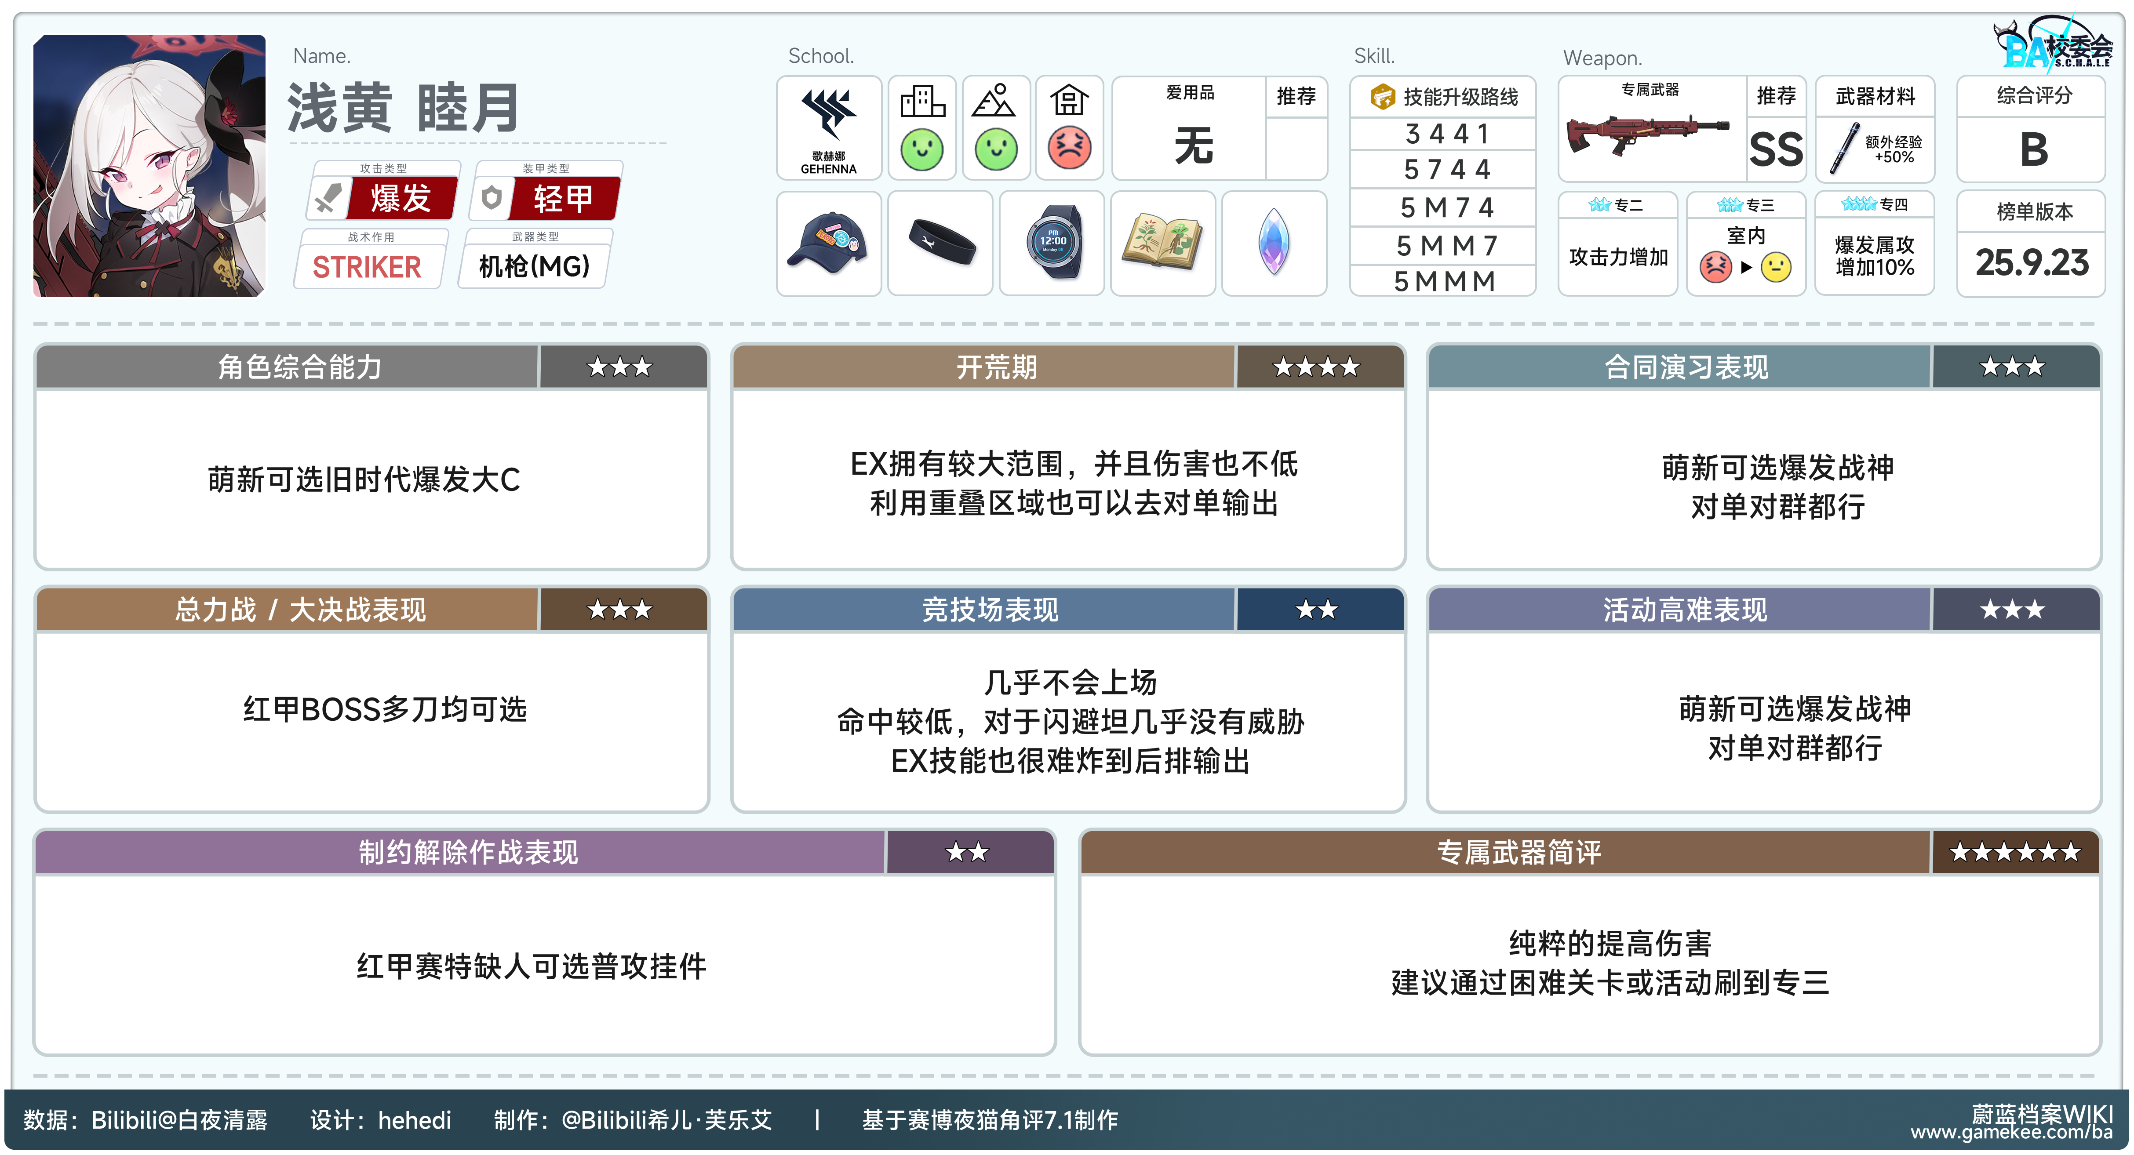The height and width of the screenshot is (1155, 2134).
Task: Click the outdoor mountain terrain icon
Action: click(x=994, y=102)
